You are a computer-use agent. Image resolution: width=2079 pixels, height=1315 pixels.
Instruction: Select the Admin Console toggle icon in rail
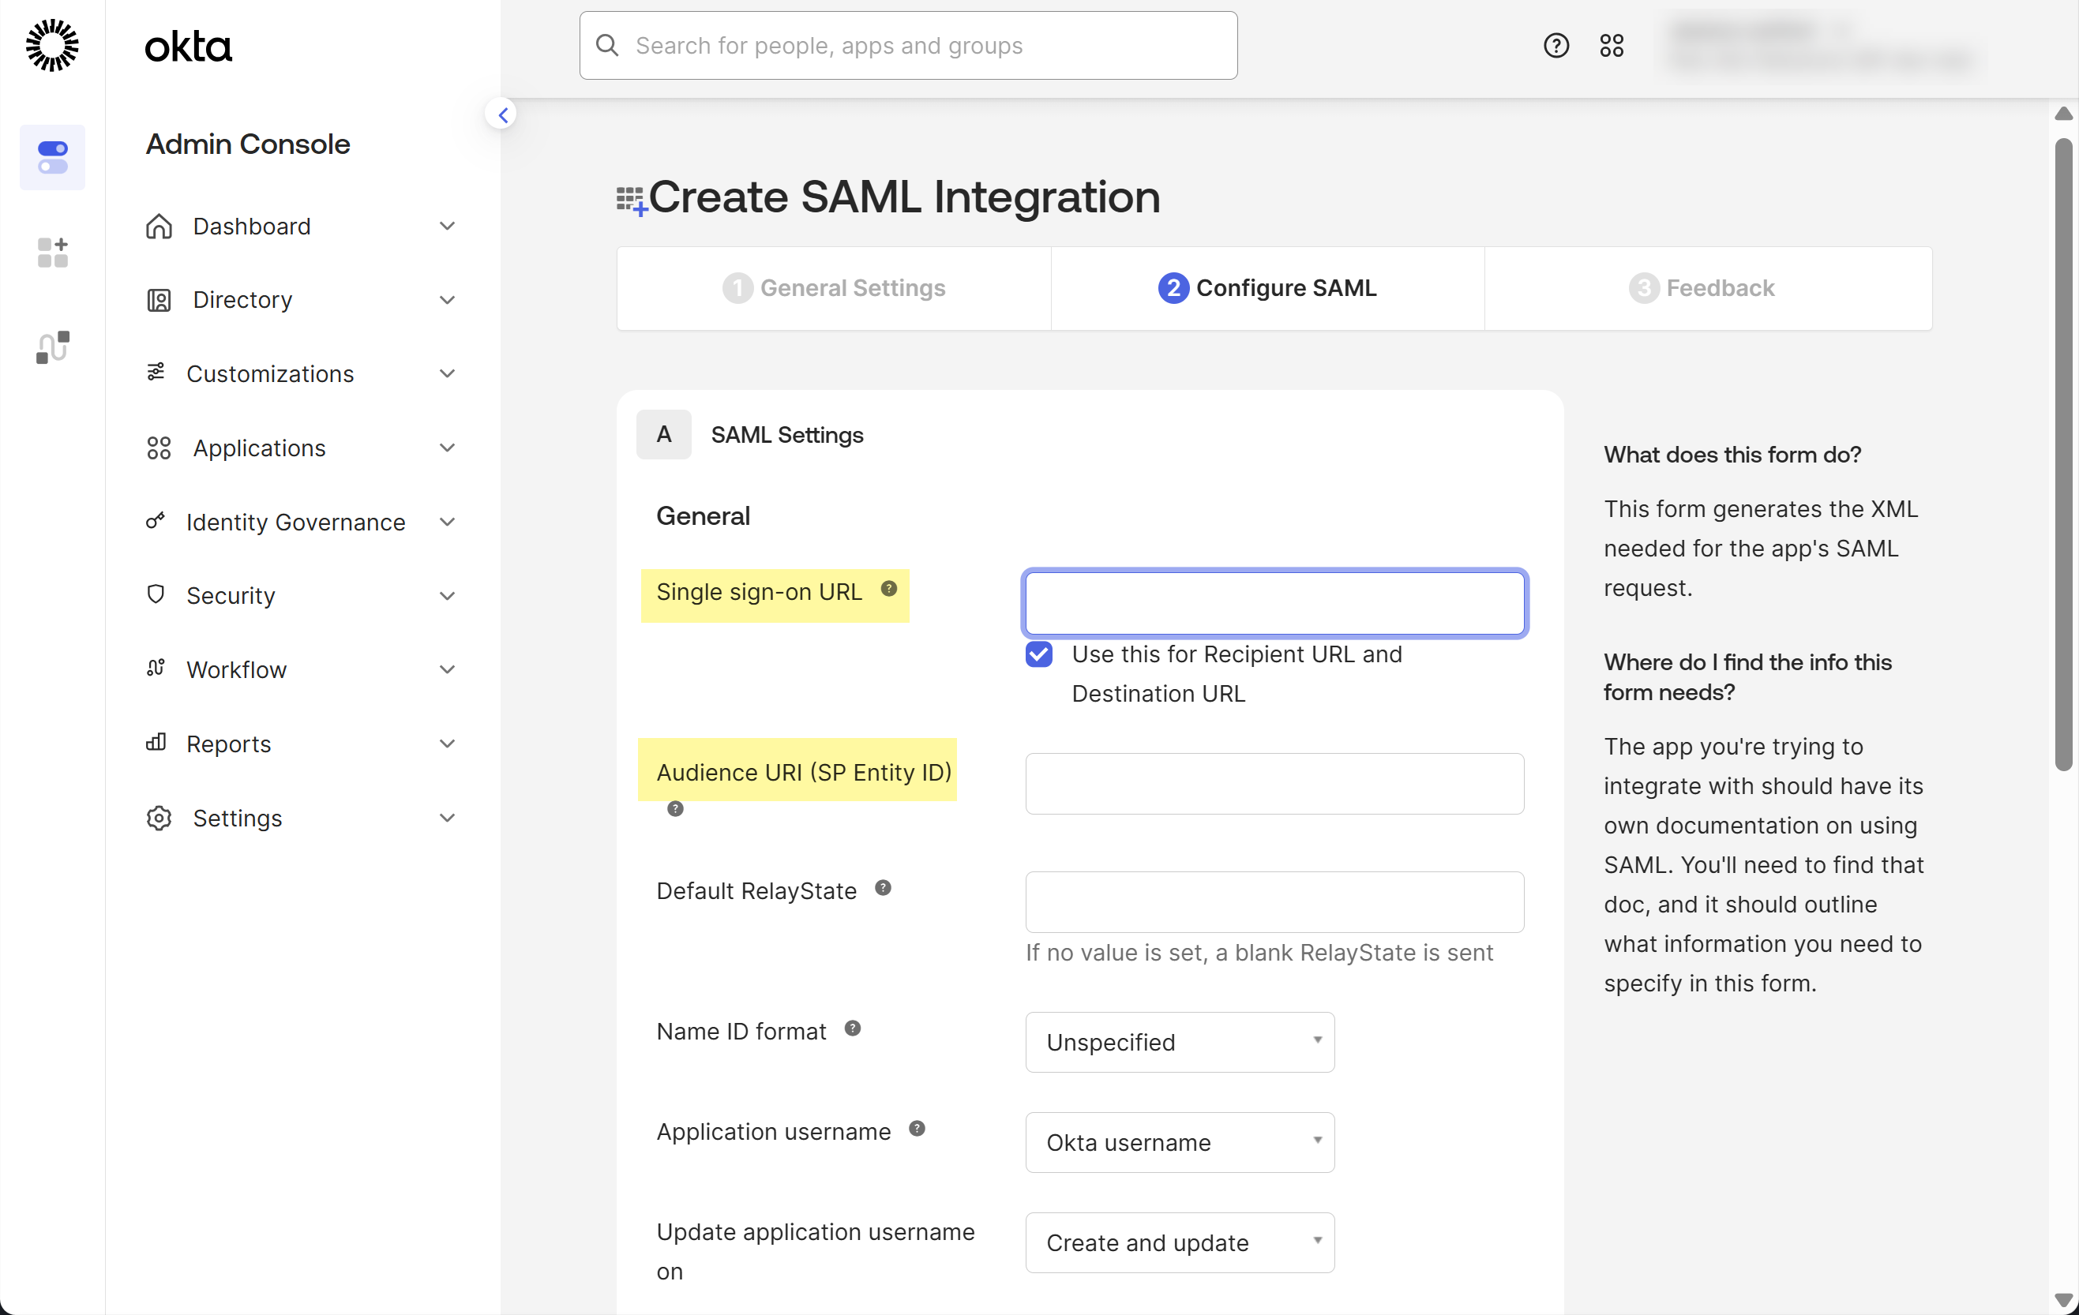(x=53, y=157)
